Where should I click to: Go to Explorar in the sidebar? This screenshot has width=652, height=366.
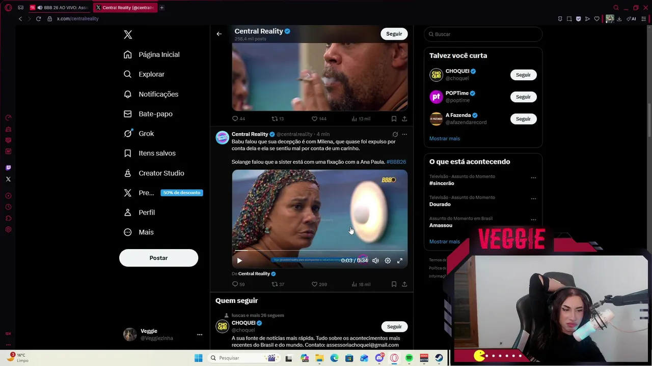pyautogui.click(x=144, y=74)
